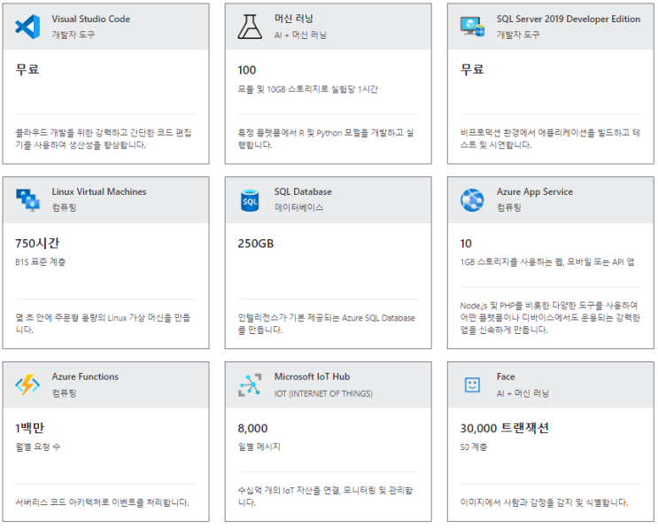The width and height of the screenshot is (658, 528).
Task: Click the Linux 가상 머신 description text
Action: point(103,323)
